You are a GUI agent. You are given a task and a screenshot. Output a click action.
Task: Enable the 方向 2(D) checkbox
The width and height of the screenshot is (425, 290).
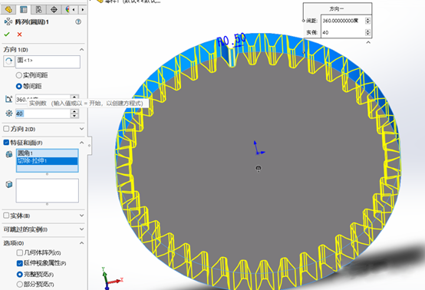tap(6, 129)
